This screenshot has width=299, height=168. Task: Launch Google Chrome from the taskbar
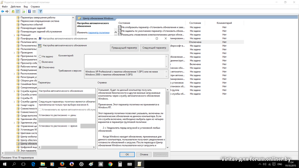(x=111, y=164)
